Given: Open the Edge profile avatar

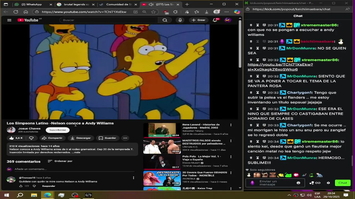Looking at the screenshot, I should [x=217, y=12].
